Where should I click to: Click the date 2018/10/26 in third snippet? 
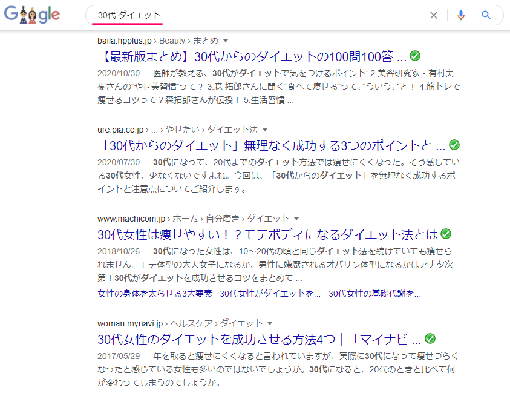(119, 251)
